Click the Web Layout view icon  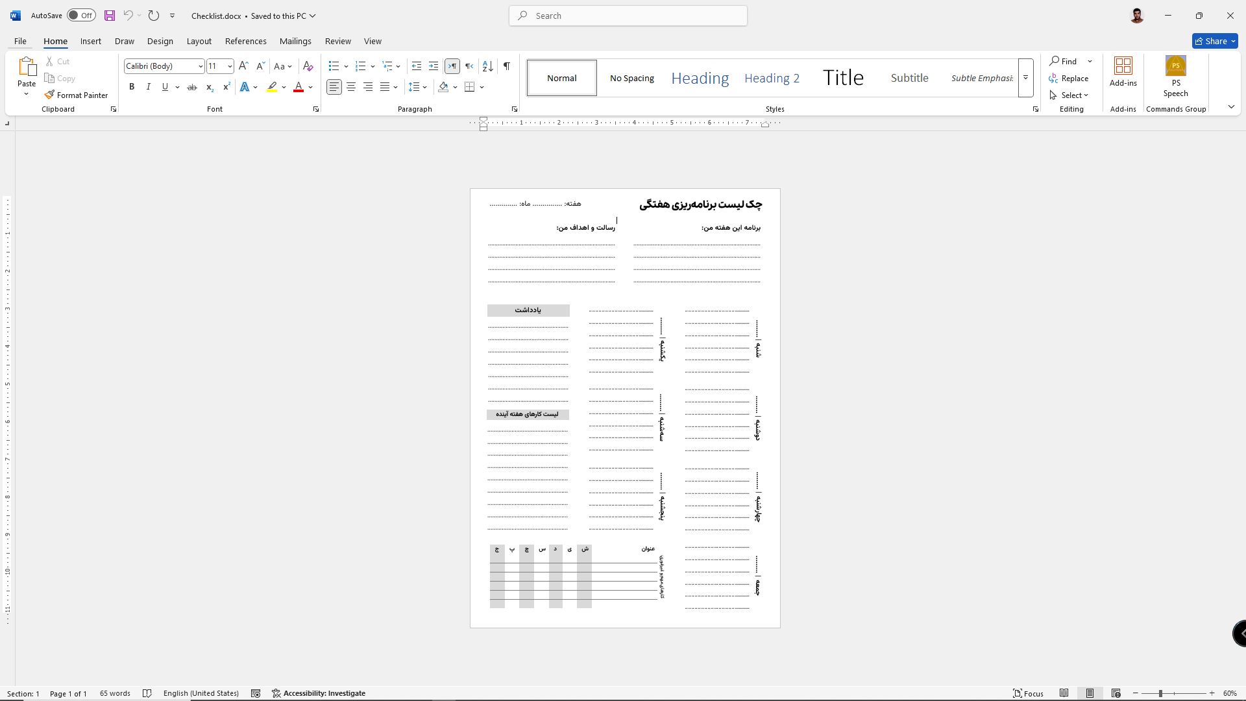(x=1116, y=693)
